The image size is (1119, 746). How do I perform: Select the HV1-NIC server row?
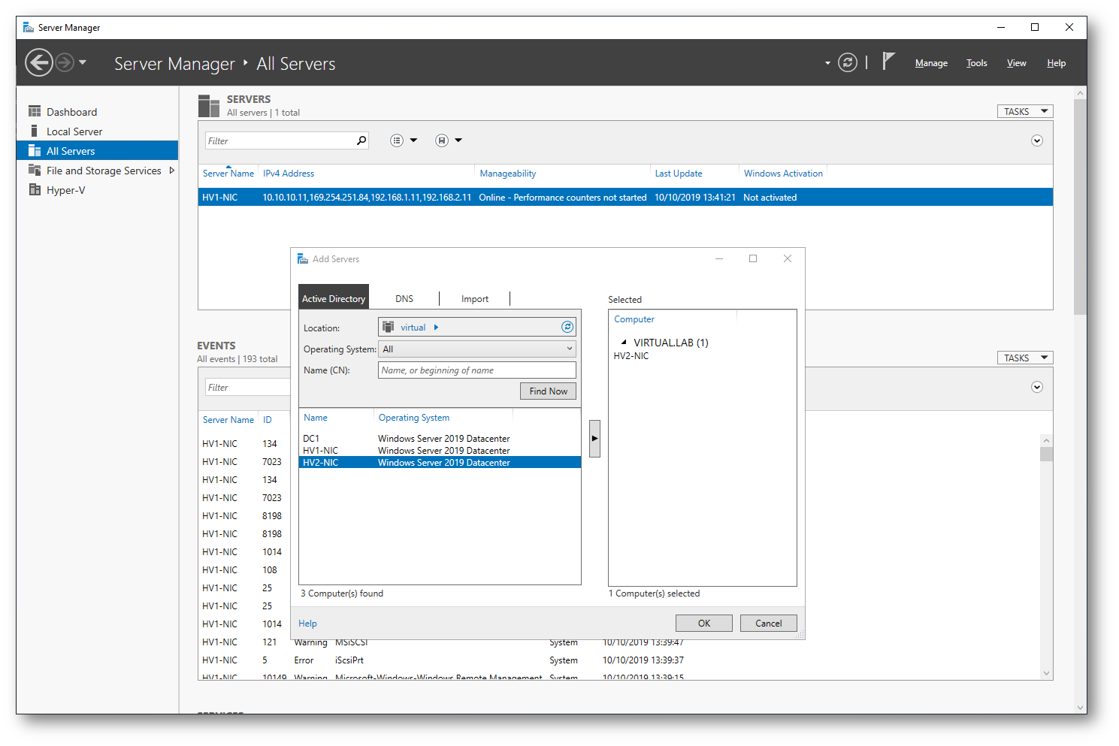pos(625,198)
